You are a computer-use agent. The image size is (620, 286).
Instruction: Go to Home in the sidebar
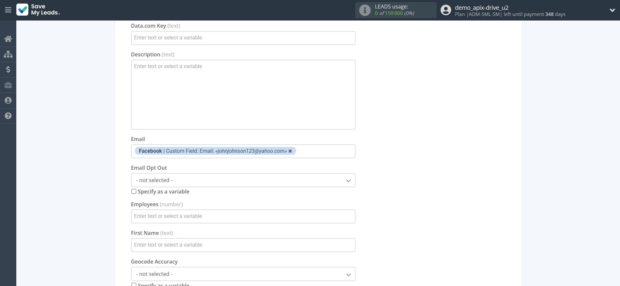(8, 39)
